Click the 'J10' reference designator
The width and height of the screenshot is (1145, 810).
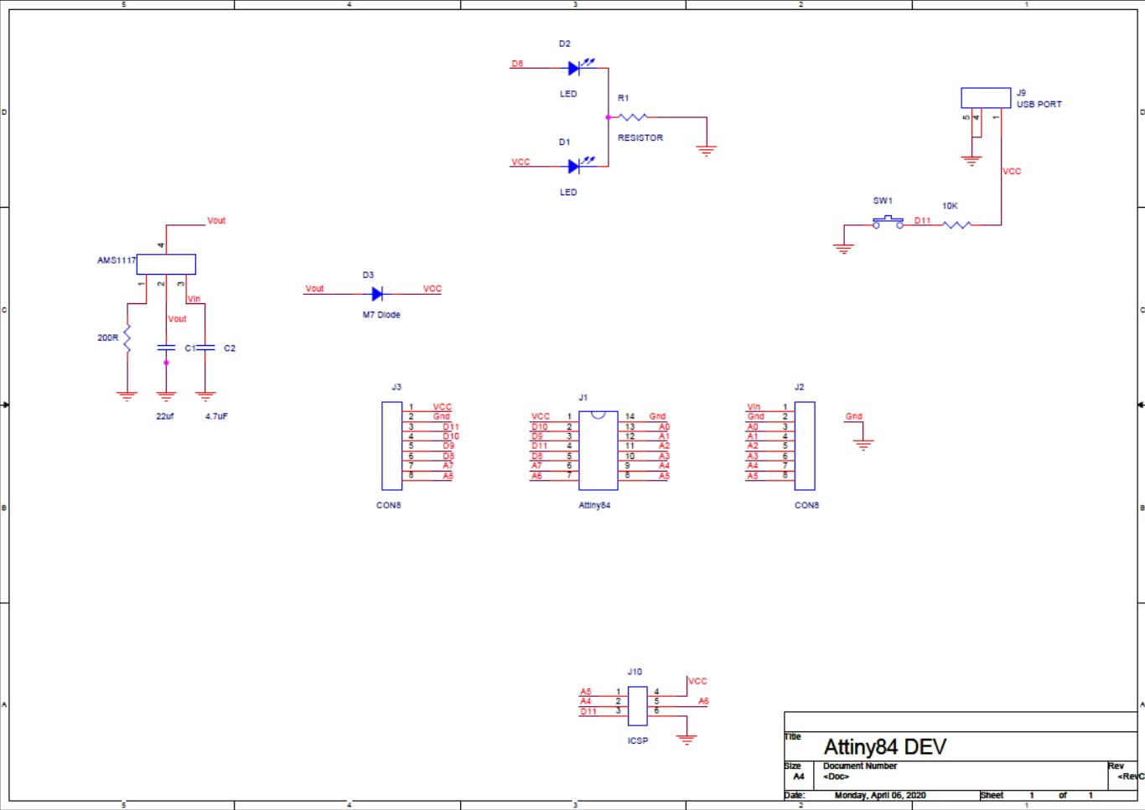635,672
